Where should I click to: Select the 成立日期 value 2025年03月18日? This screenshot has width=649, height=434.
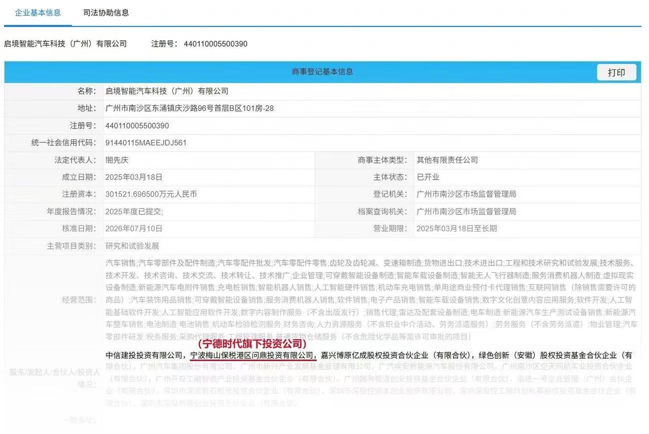134,177
